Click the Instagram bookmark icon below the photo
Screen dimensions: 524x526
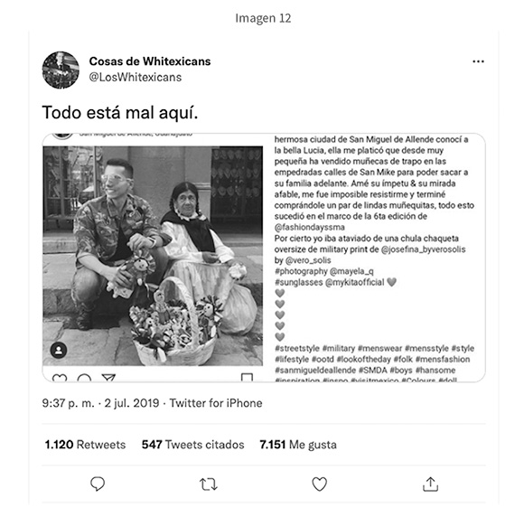[247, 378]
